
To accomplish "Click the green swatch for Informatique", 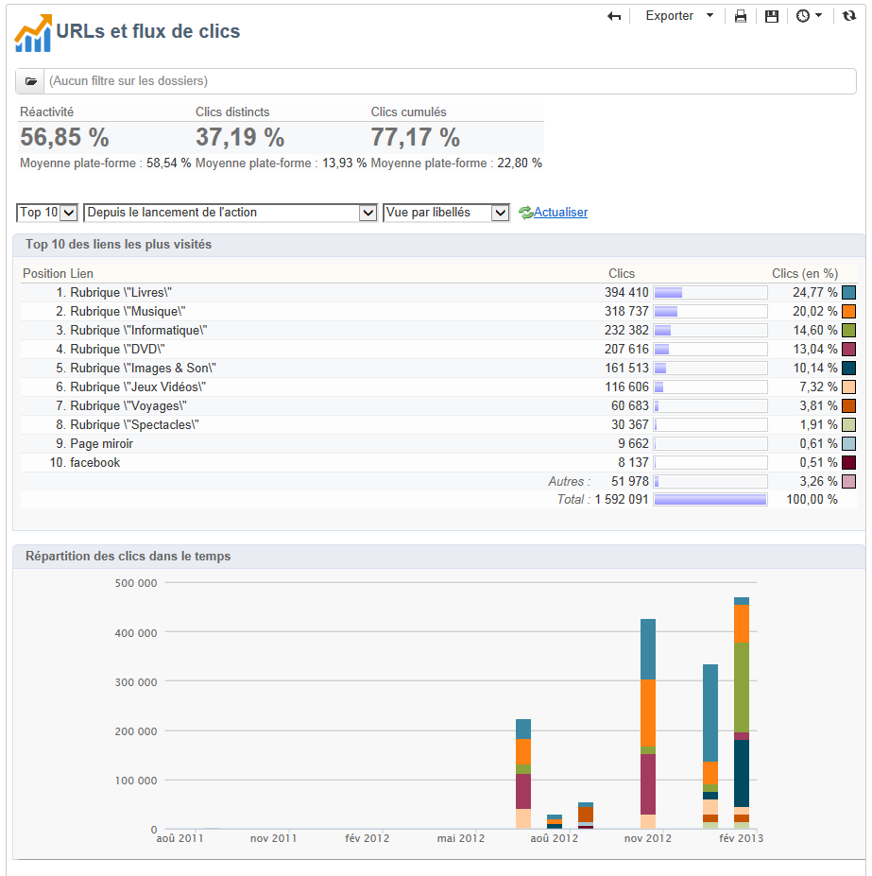I will click(x=848, y=330).
